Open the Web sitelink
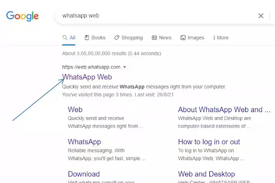This screenshot has width=275, height=183. click(x=75, y=110)
